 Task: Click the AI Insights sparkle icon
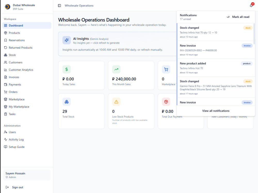[x=67, y=40]
